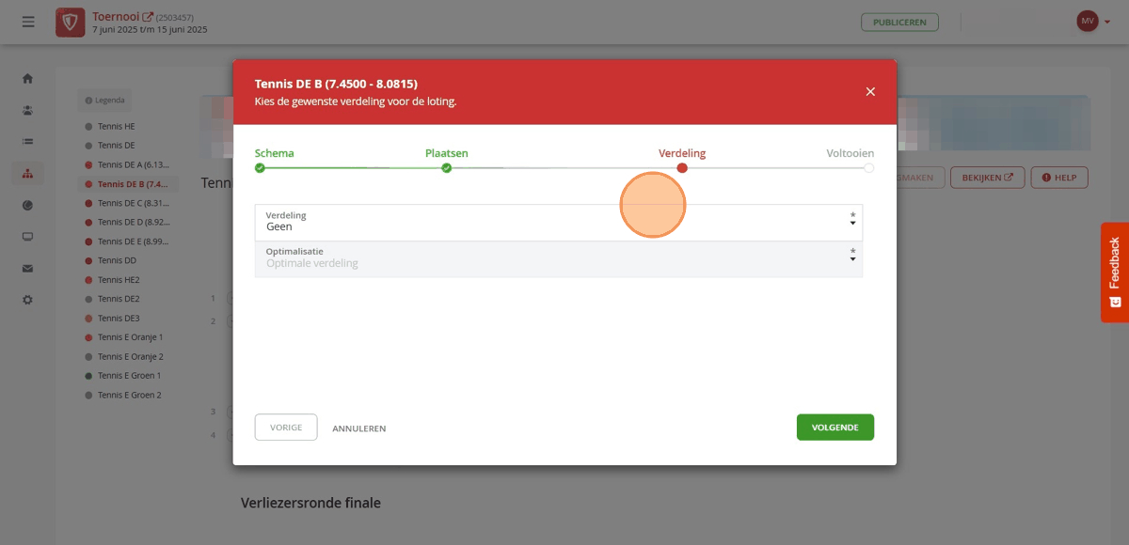
Task: Open the MV user avatar menu
Action: point(1087,21)
